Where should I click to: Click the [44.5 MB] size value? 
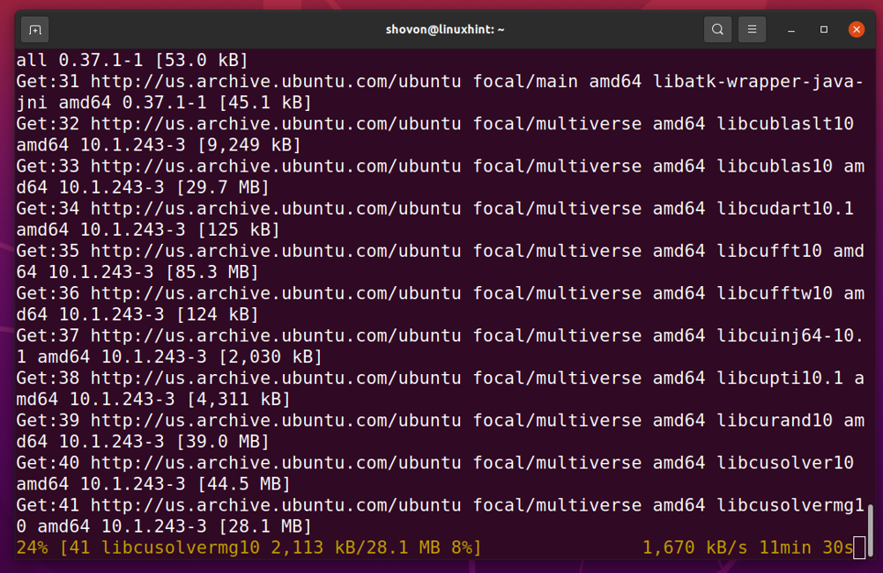coord(243,484)
